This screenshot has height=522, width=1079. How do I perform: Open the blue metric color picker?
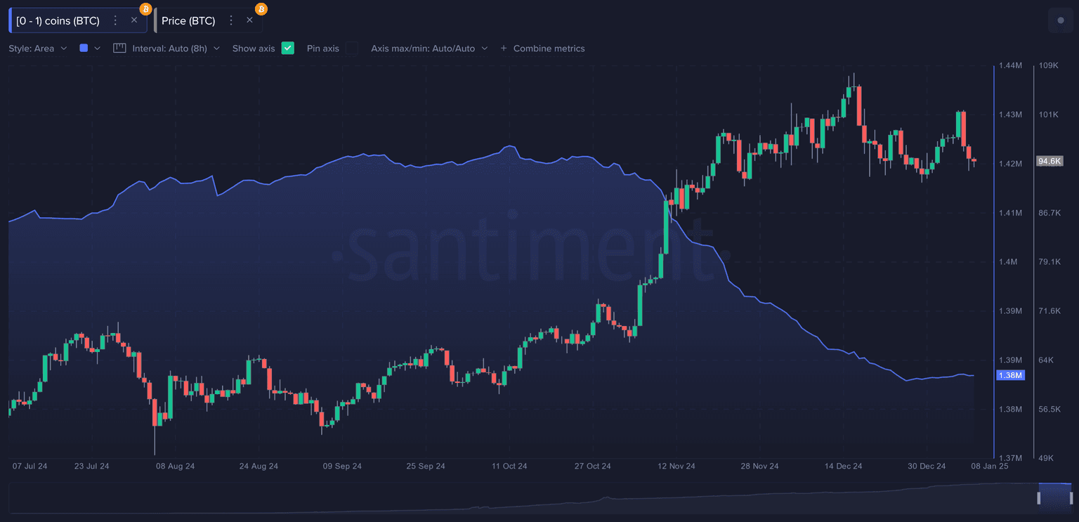(89, 48)
